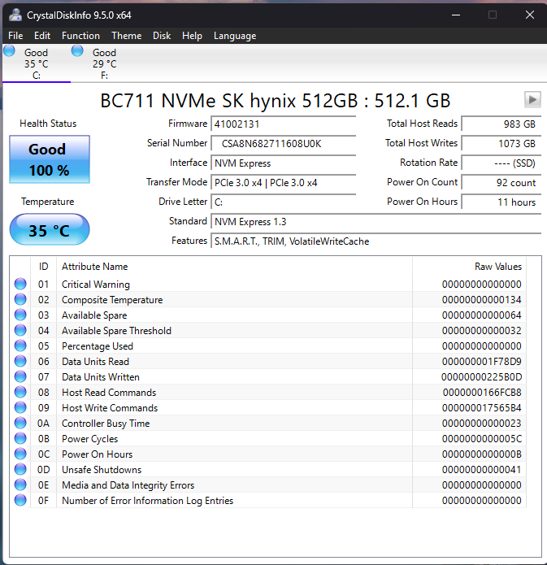547x565 pixels.
Task: Click the status orb for Available Spare row
Action: (20, 315)
